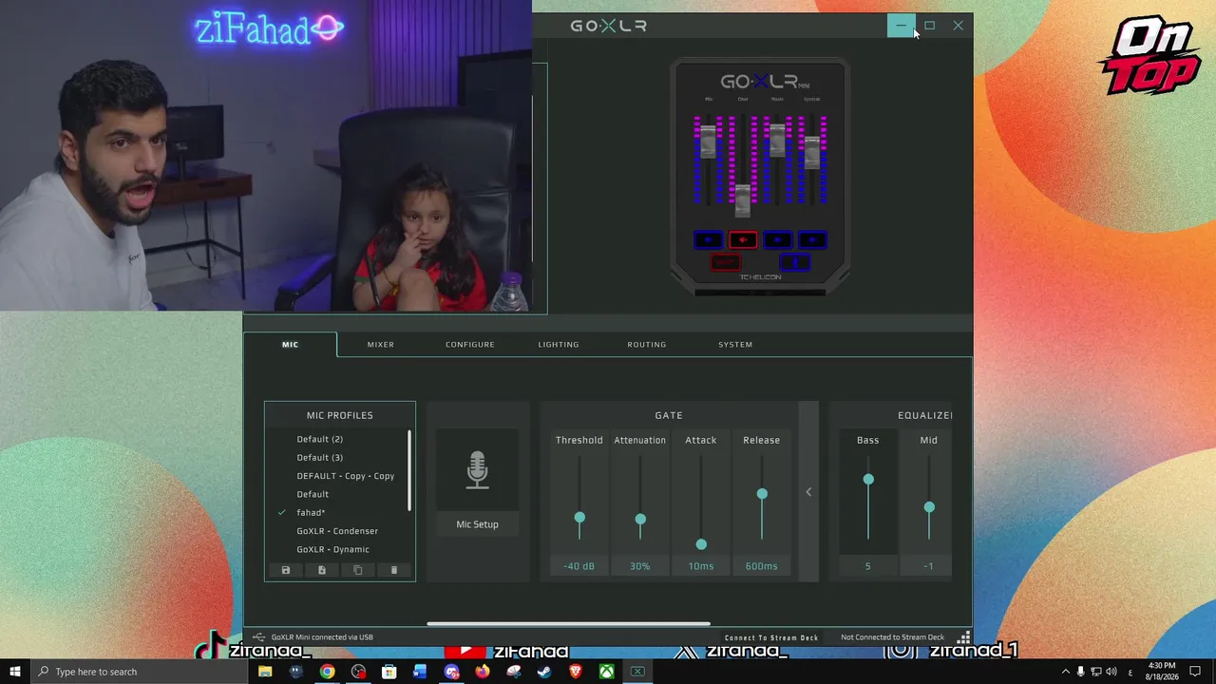
Task: Click the copy mic profile icon
Action: pyautogui.click(x=357, y=570)
